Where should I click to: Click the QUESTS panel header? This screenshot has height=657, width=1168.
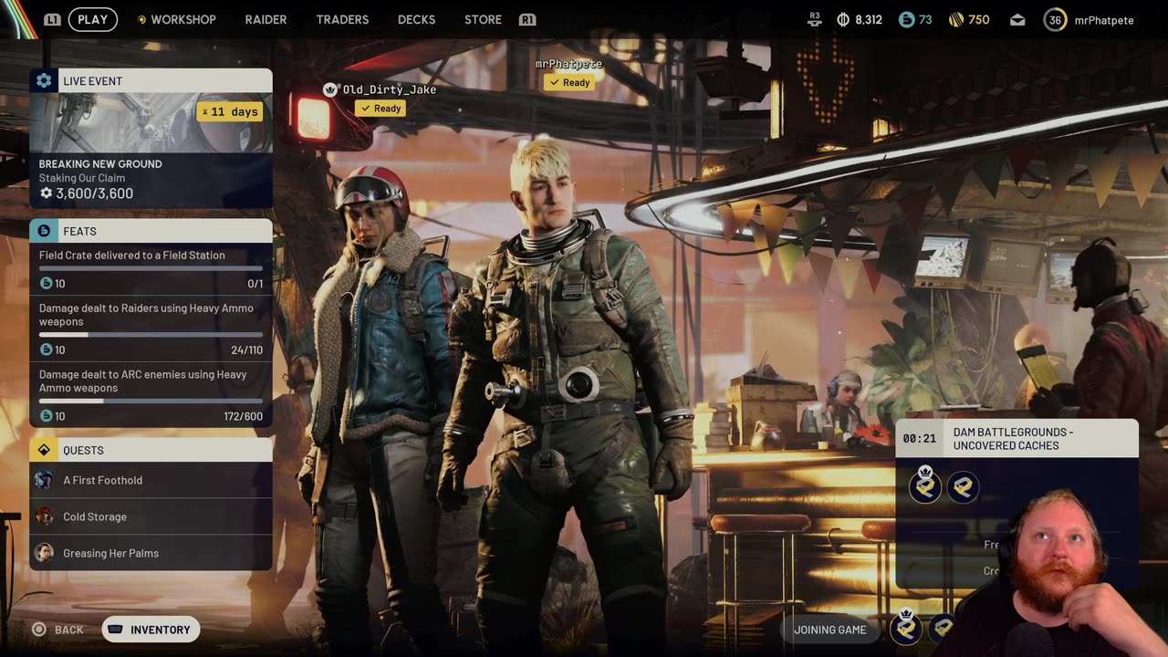click(151, 450)
